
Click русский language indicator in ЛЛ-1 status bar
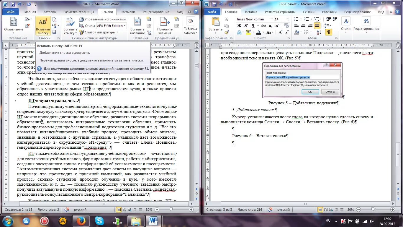click(x=80, y=210)
